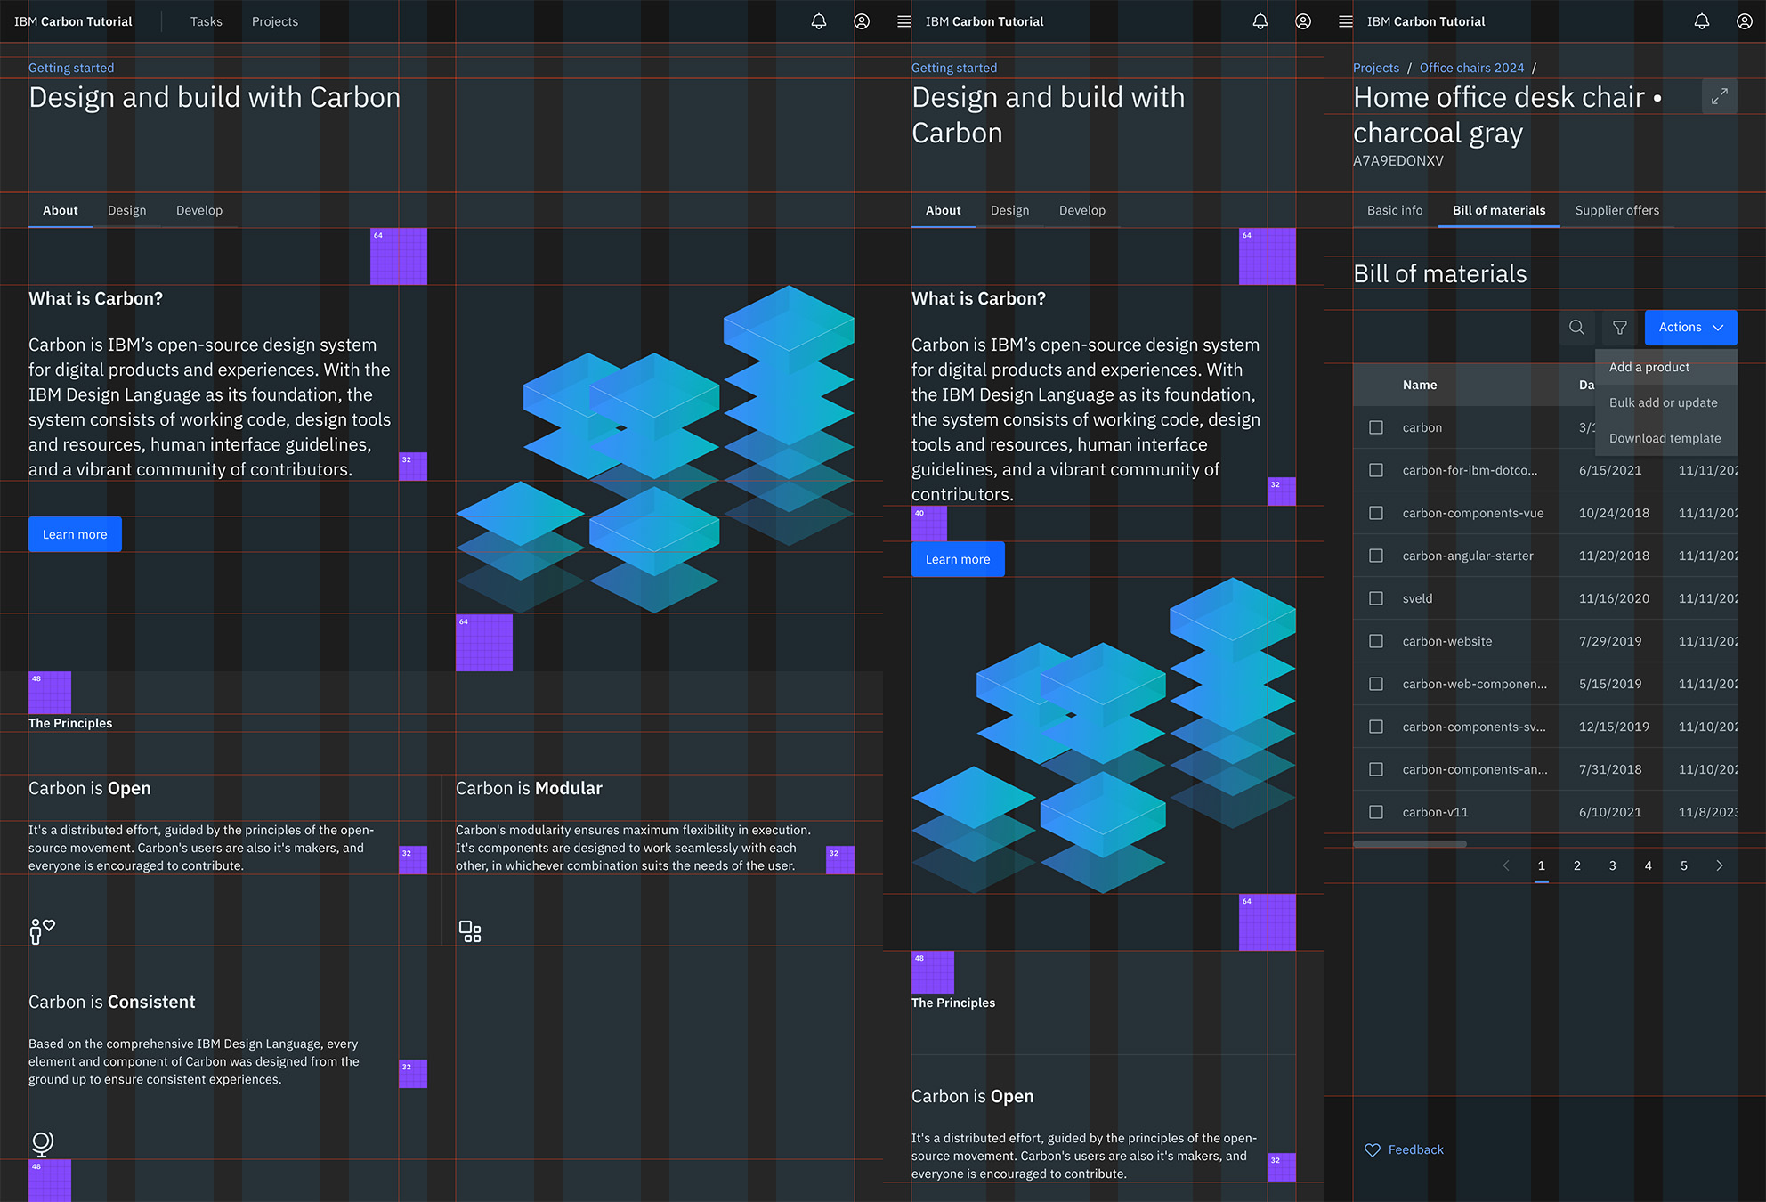Choose Add a product from Actions menu
The image size is (1766, 1202).
(x=1666, y=367)
